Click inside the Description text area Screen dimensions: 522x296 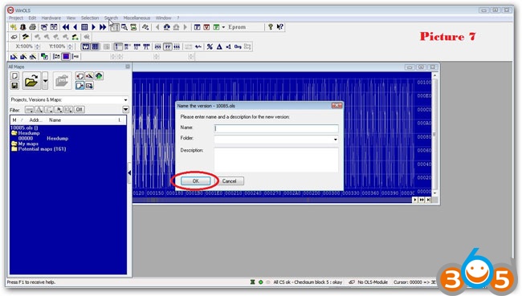pyautogui.click(x=276, y=160)
